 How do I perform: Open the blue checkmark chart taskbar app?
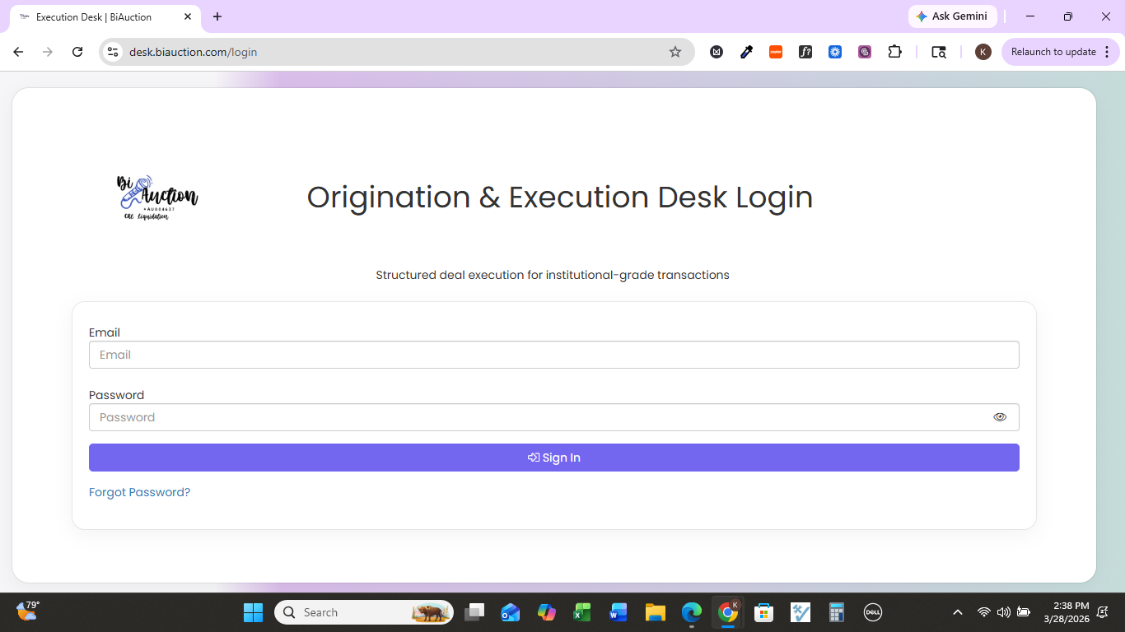coord(801,612)
